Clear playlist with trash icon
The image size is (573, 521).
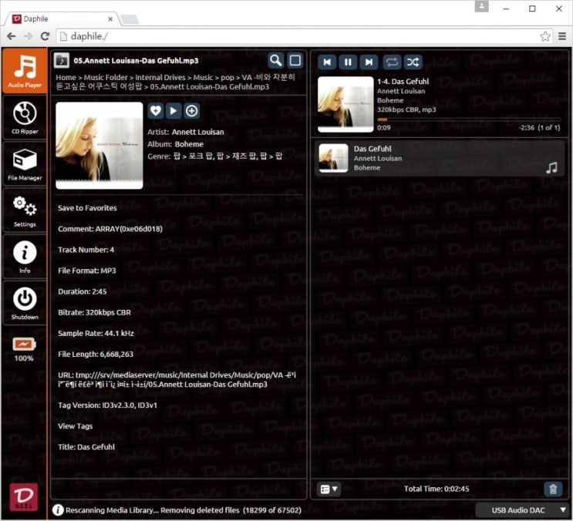pos(552,489)
